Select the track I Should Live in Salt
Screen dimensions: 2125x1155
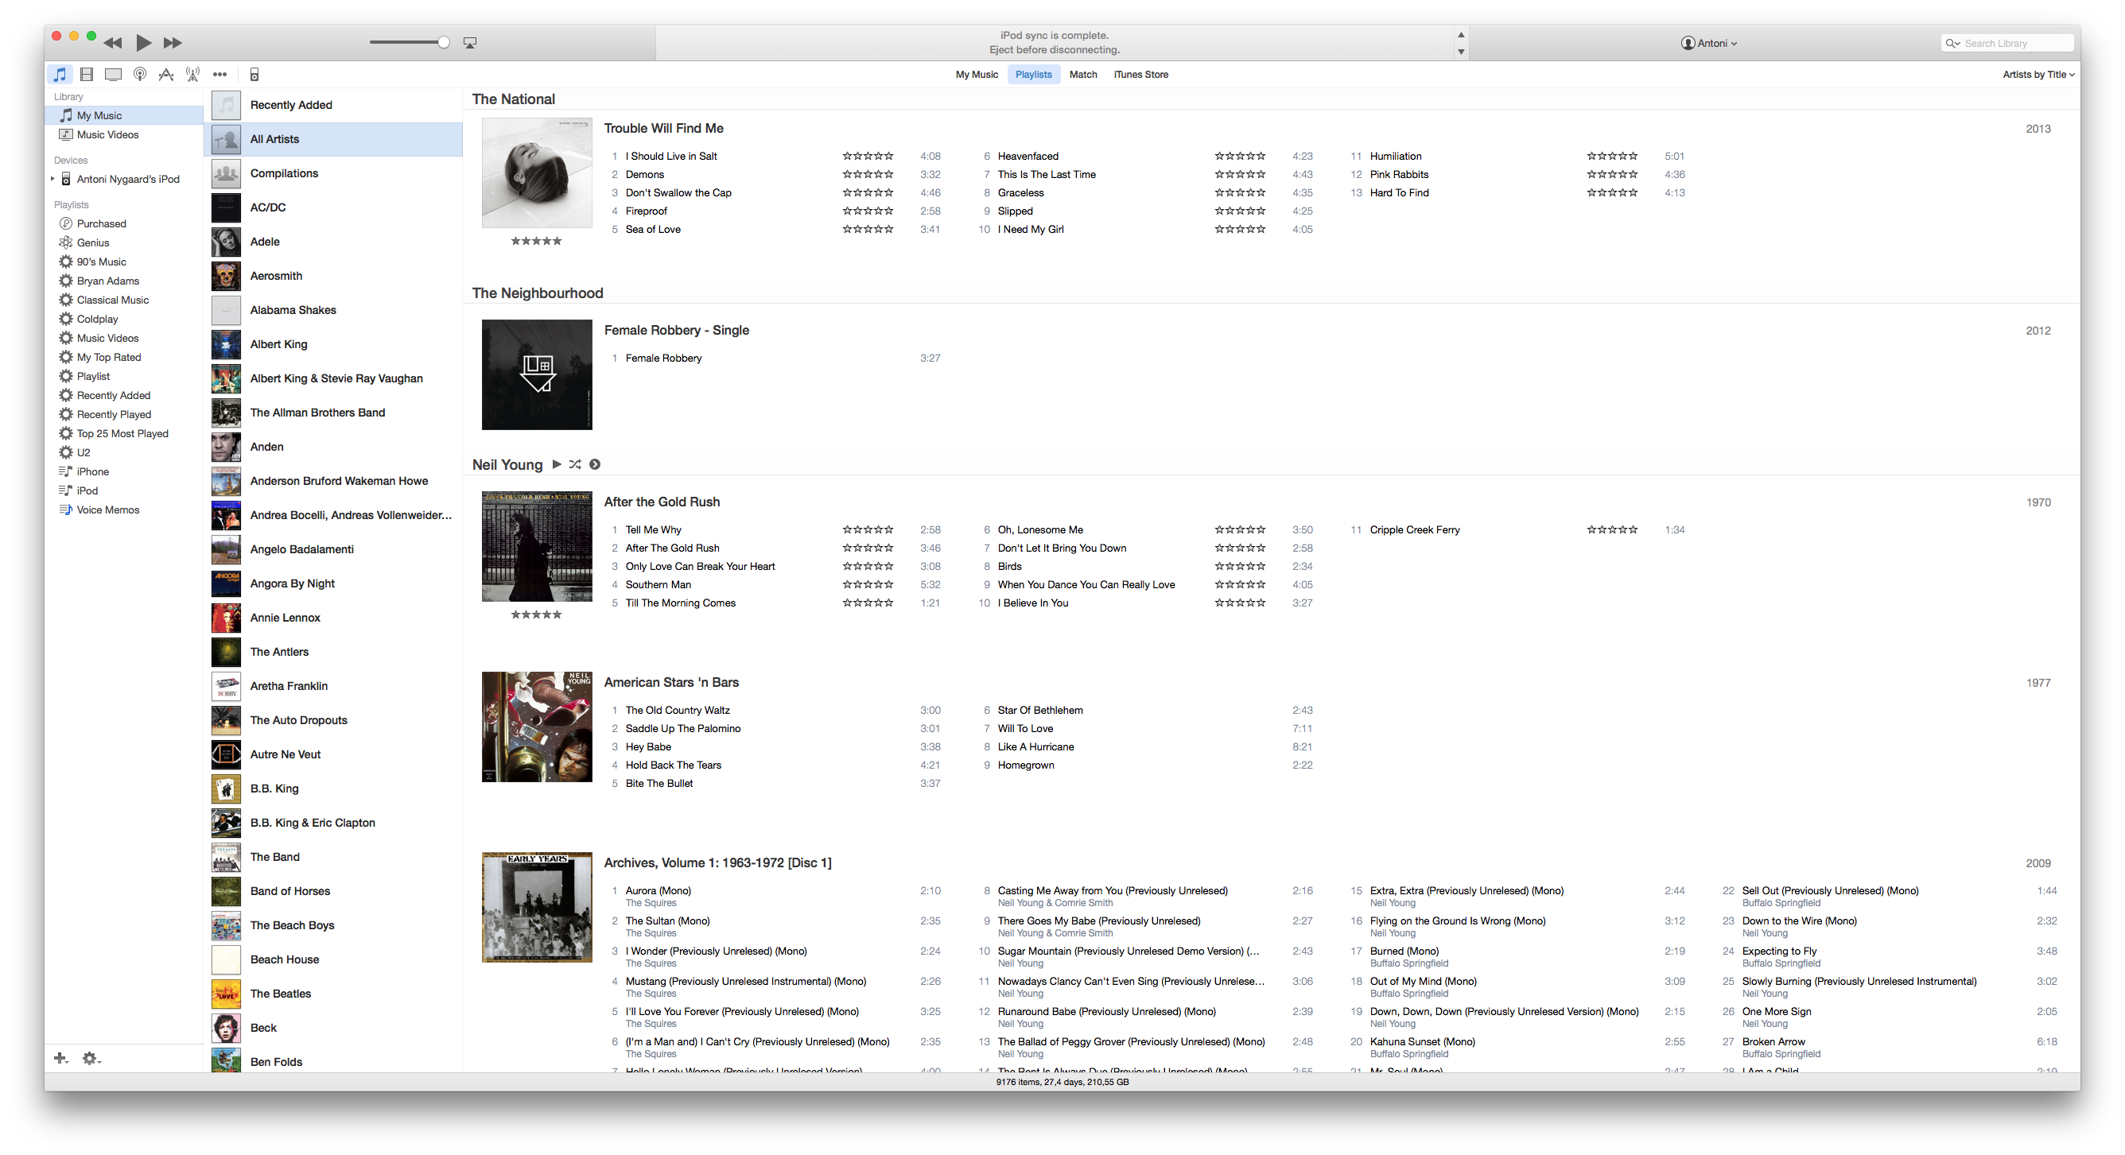point(670,156)
